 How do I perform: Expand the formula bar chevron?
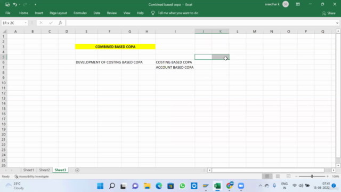pos(337,23)
